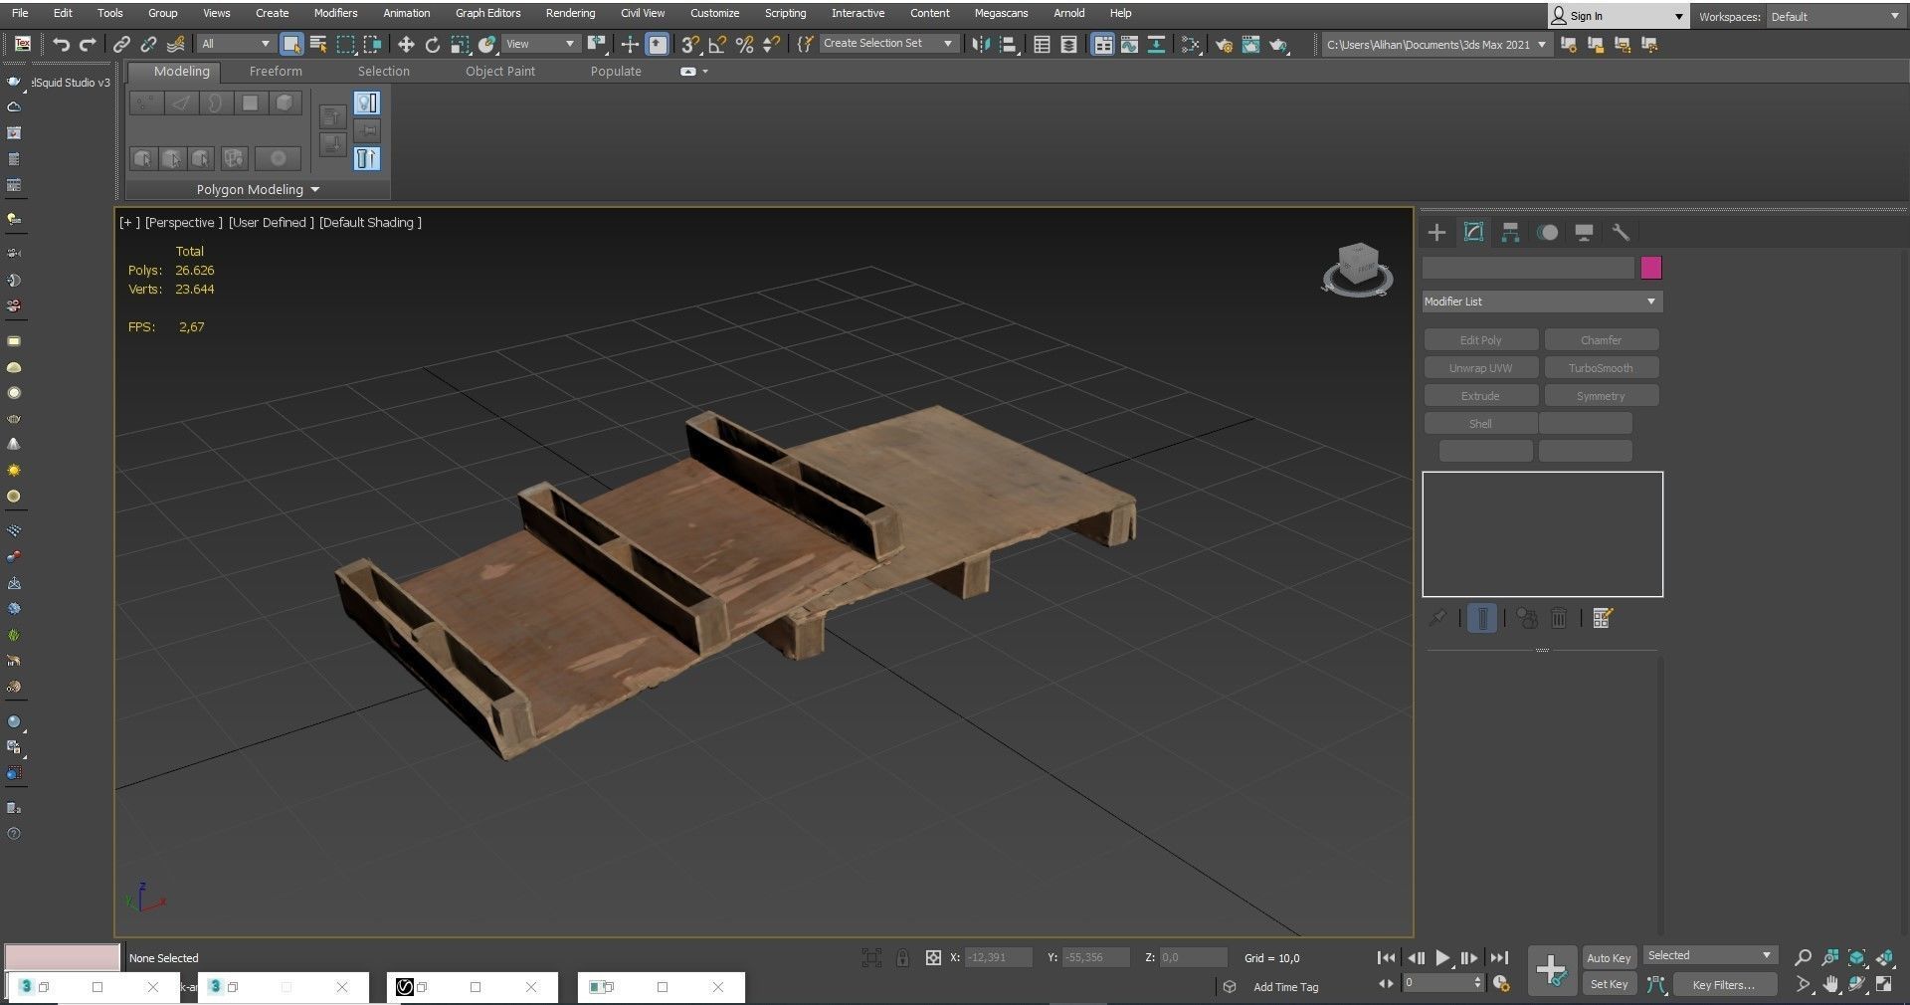The width and height of the screenshot is (1910, 1005).
Task: Click the Unlink Selection icon
Action: (x=148, y=44)
